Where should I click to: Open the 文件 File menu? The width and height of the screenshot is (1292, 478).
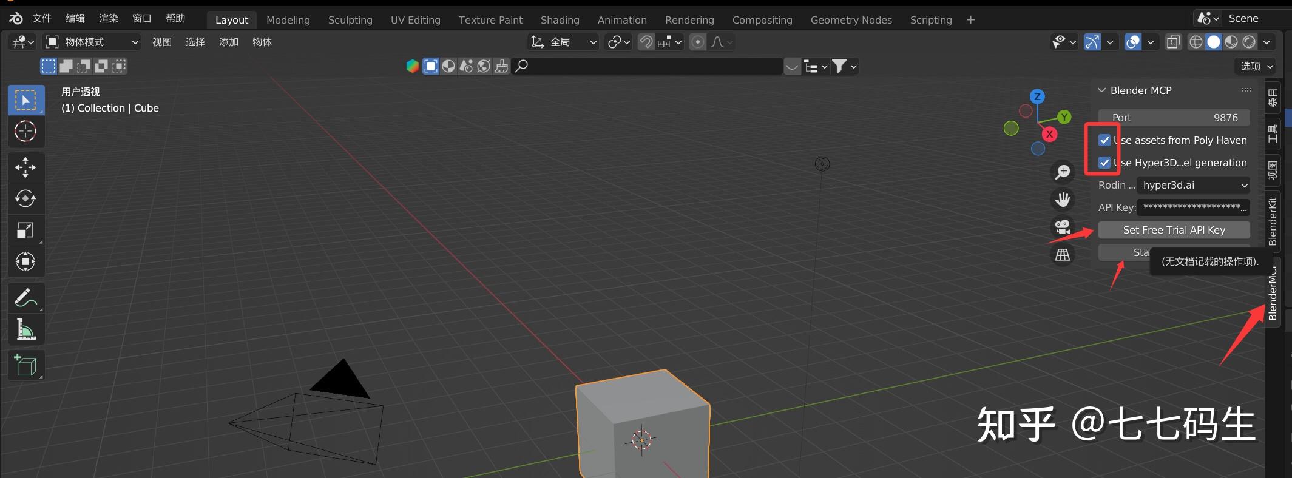pyautogui.click(x=42, y=18)
